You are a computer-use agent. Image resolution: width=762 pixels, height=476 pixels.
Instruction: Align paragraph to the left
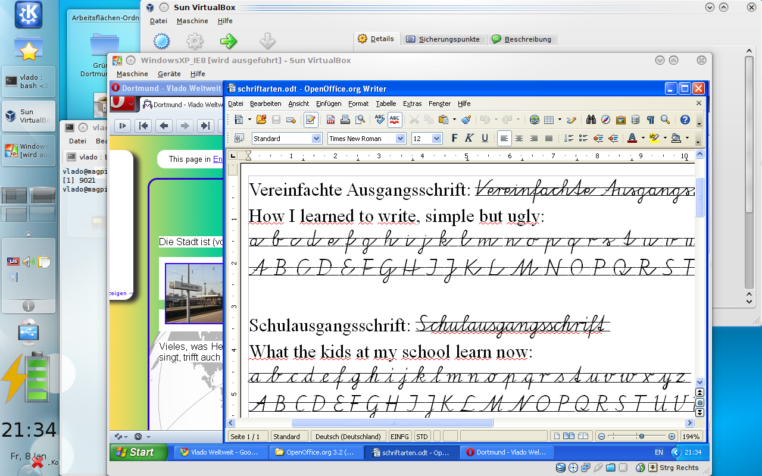click(x=504, y=138)
